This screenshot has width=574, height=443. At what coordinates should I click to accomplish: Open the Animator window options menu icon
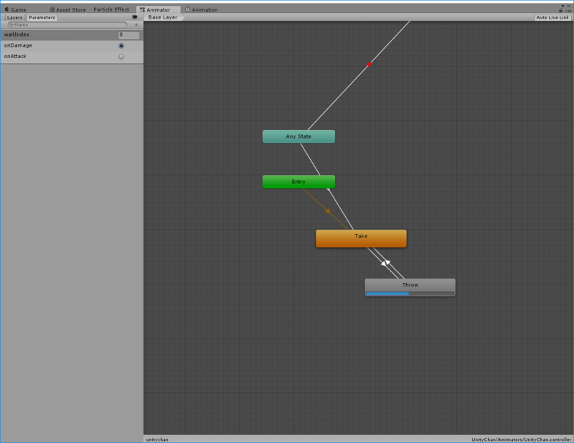(568, 11)
